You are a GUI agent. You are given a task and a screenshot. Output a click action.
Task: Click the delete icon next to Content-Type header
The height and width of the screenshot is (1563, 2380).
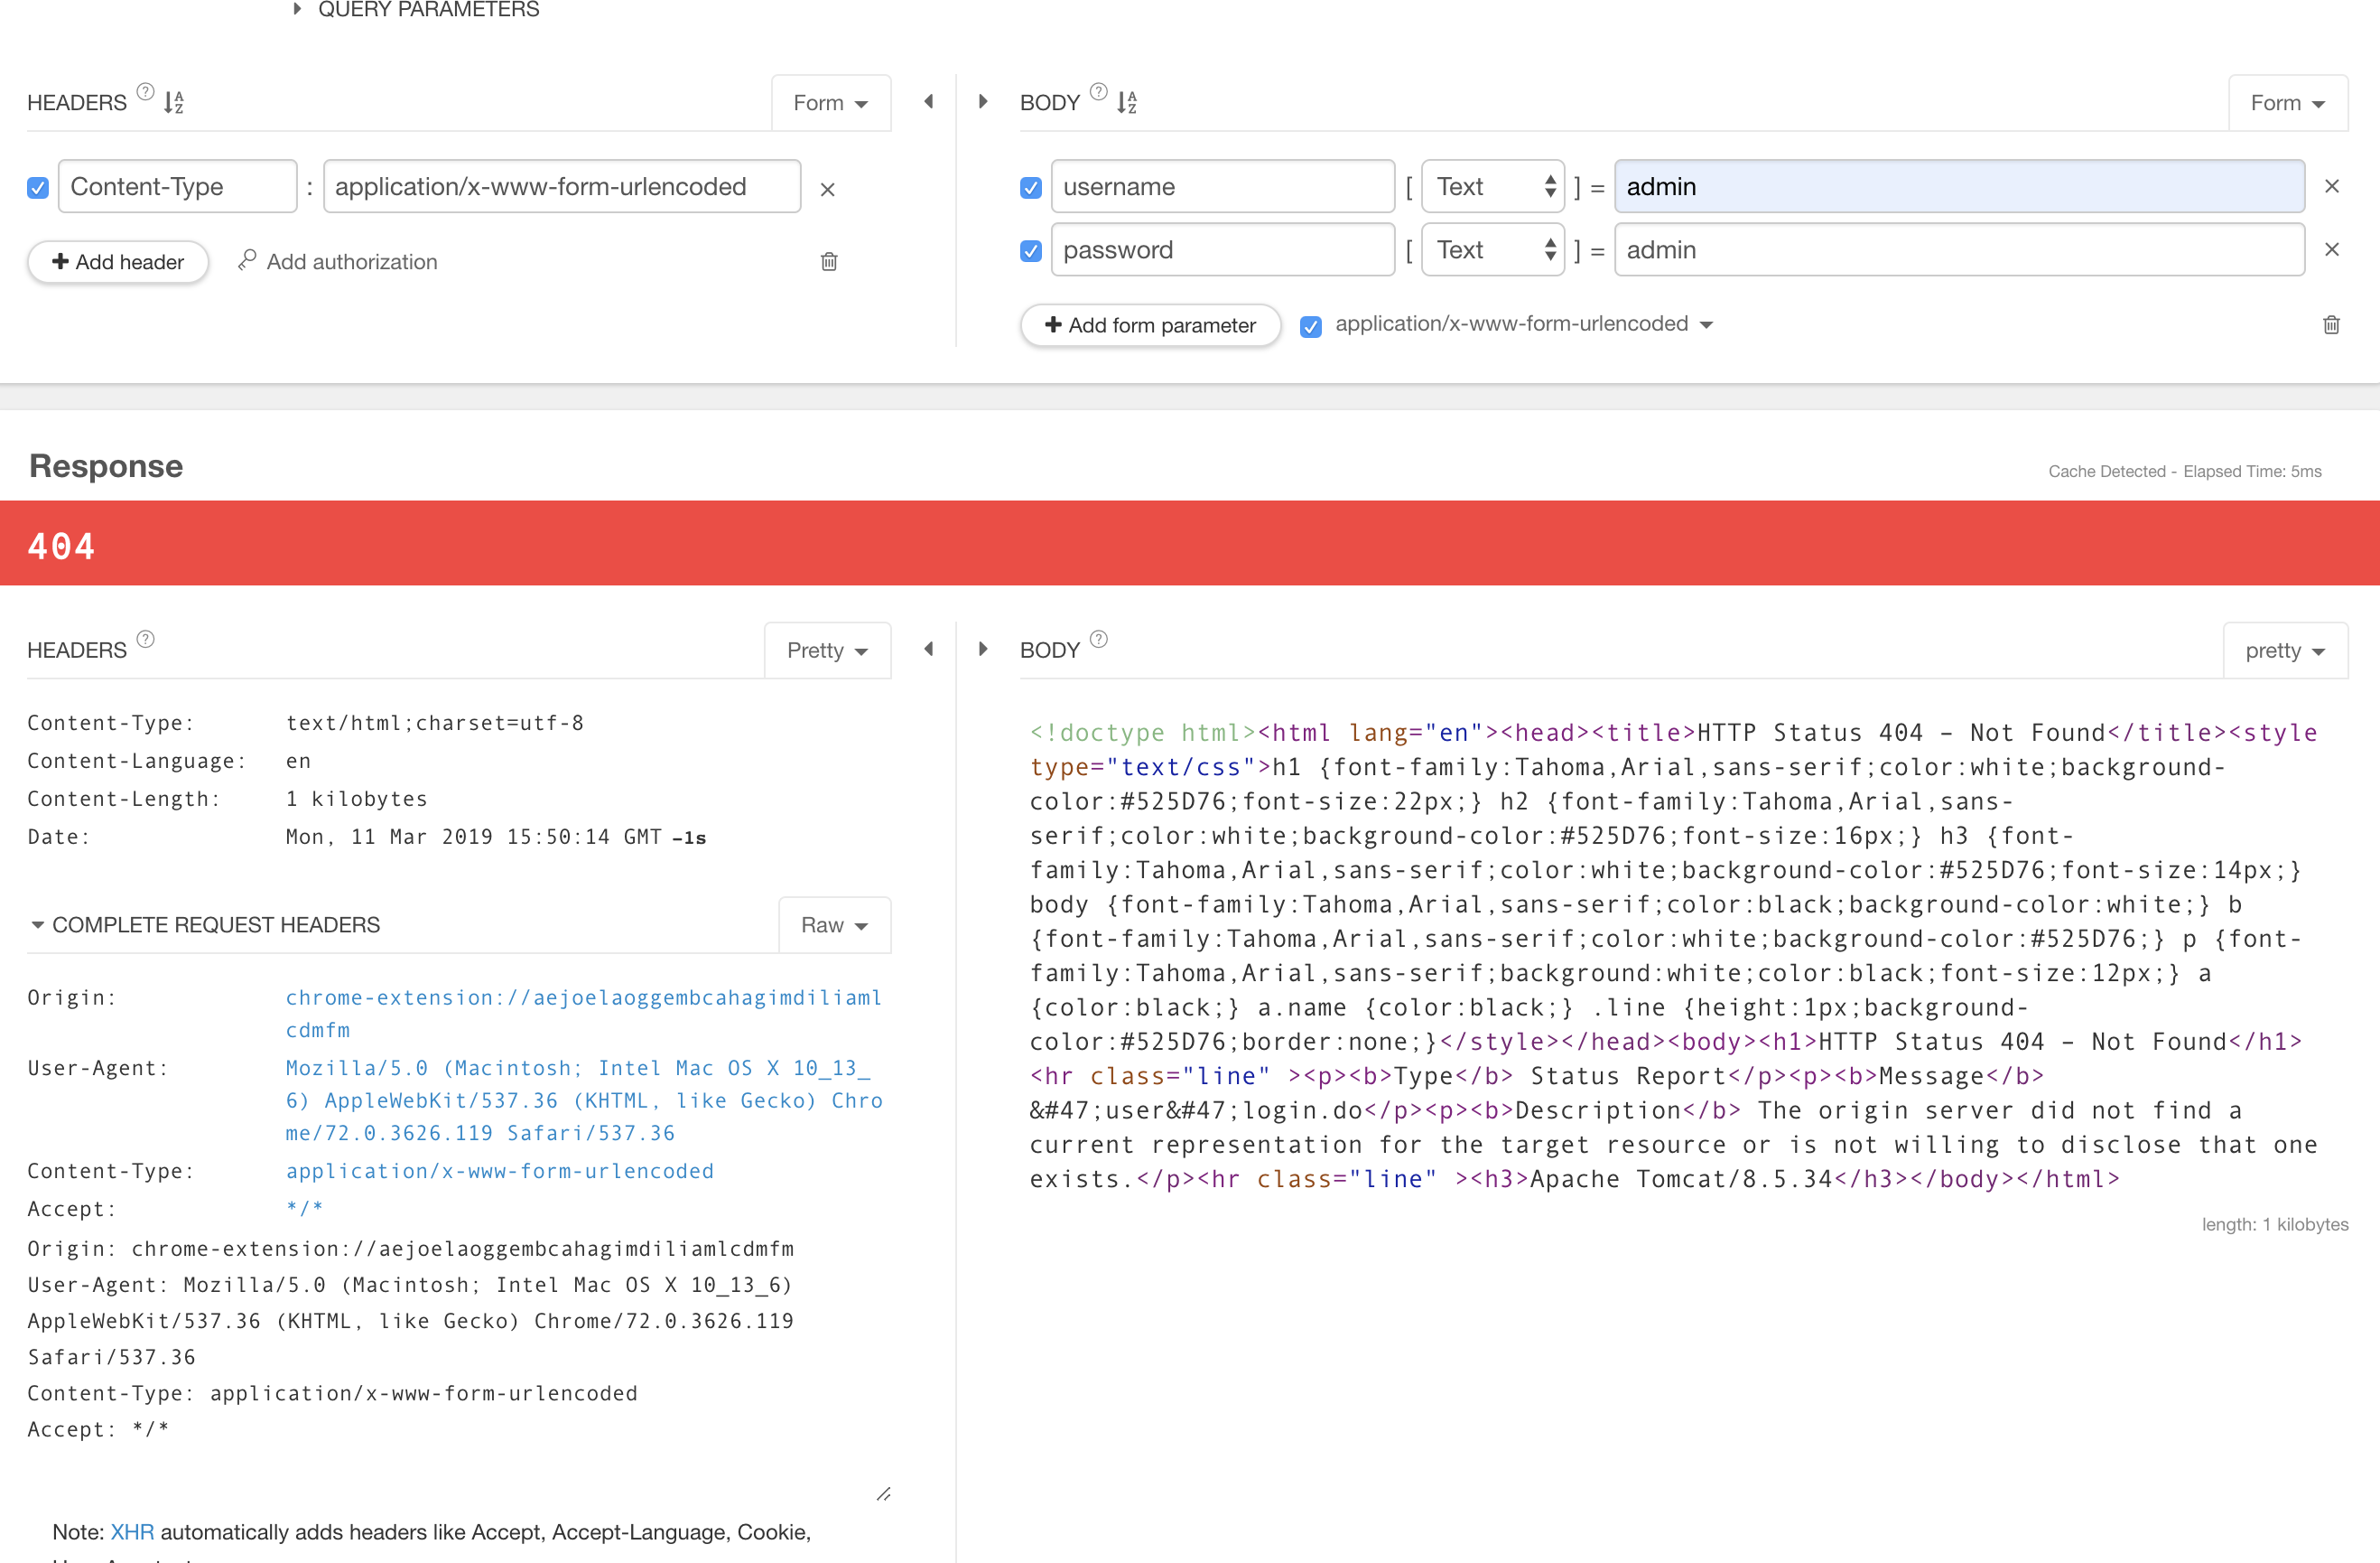pos(830,189)
